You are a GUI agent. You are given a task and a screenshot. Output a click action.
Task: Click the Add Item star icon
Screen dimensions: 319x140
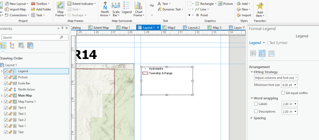point(260,9)
